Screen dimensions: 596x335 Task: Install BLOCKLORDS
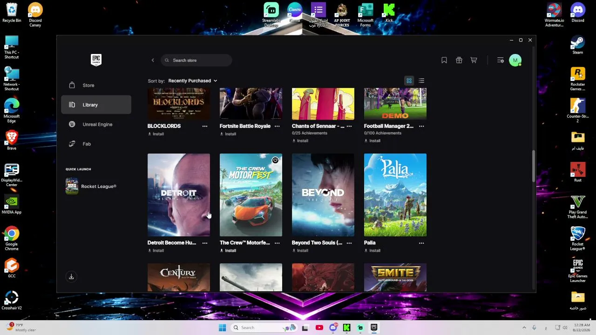click(156, 134)
